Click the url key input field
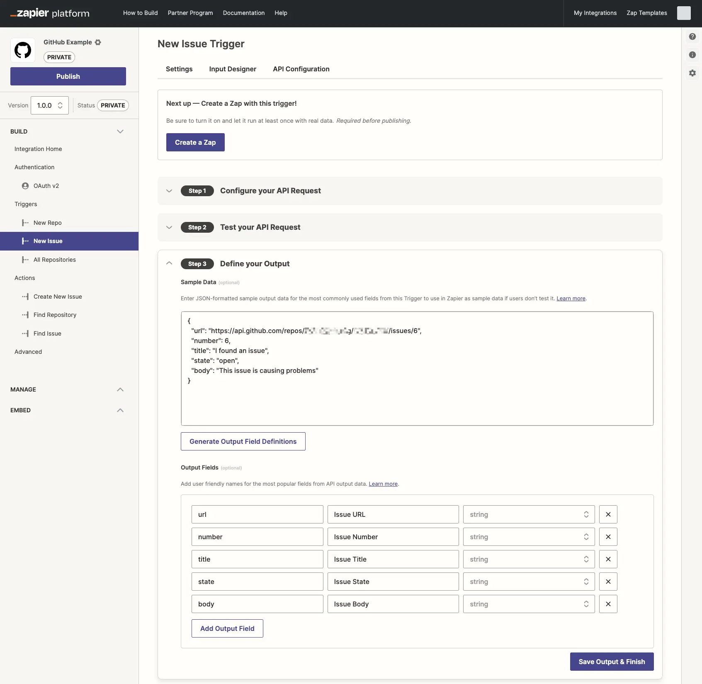 [x=257, y=514]
